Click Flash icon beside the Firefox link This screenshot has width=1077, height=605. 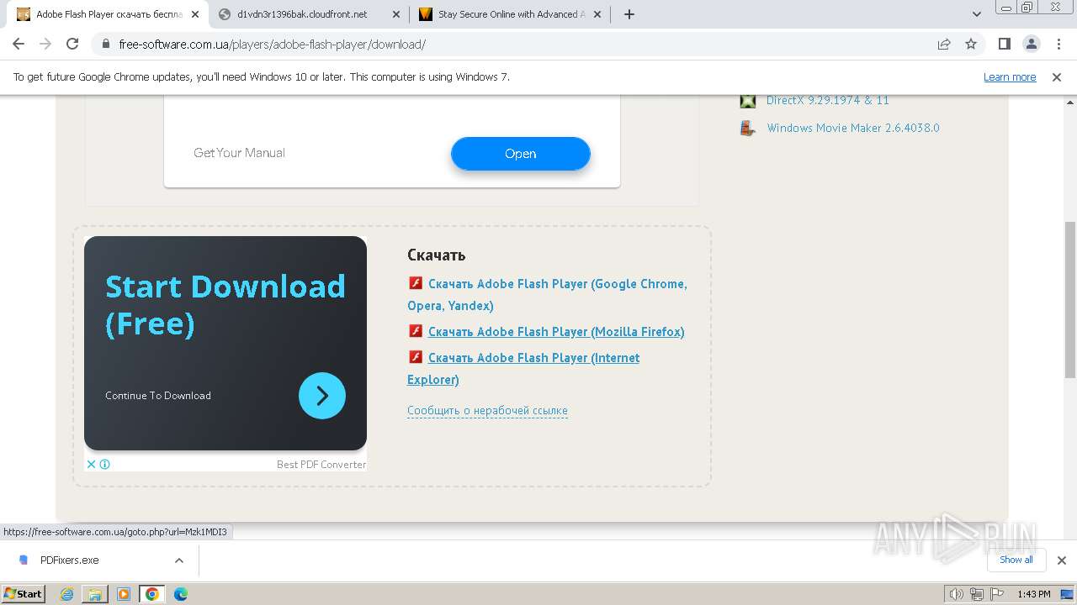click(415, 331)
